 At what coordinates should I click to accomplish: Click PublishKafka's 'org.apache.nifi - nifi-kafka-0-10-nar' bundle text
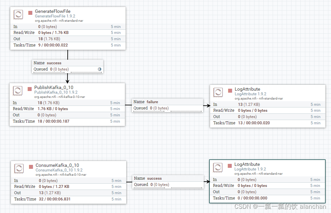(x=60, y=97)
